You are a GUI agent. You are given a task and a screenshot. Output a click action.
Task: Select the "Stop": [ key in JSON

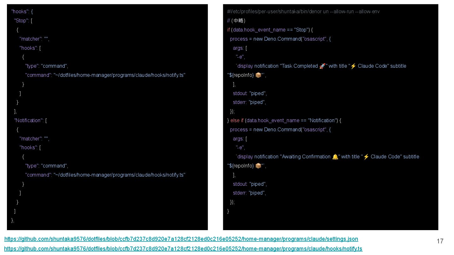(x=23, y=21)
